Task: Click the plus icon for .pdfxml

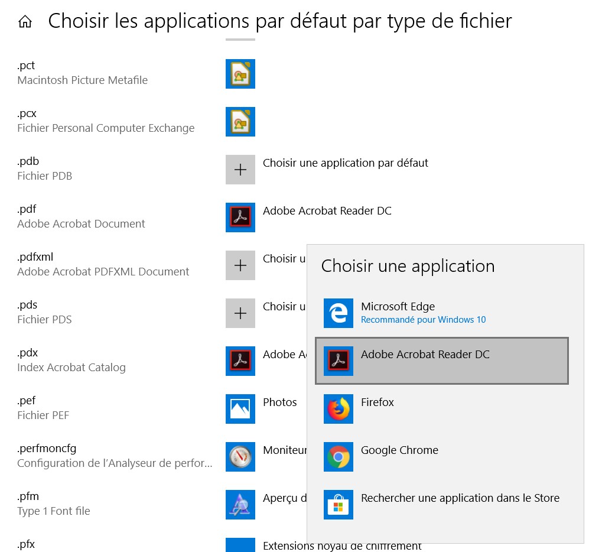Action: click(x=240, y=265)
